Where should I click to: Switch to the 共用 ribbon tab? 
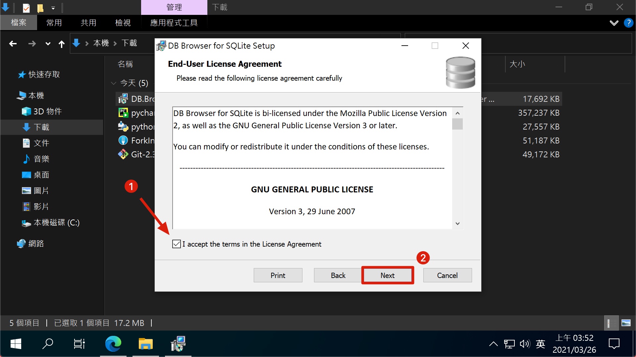tap(88, 22)
